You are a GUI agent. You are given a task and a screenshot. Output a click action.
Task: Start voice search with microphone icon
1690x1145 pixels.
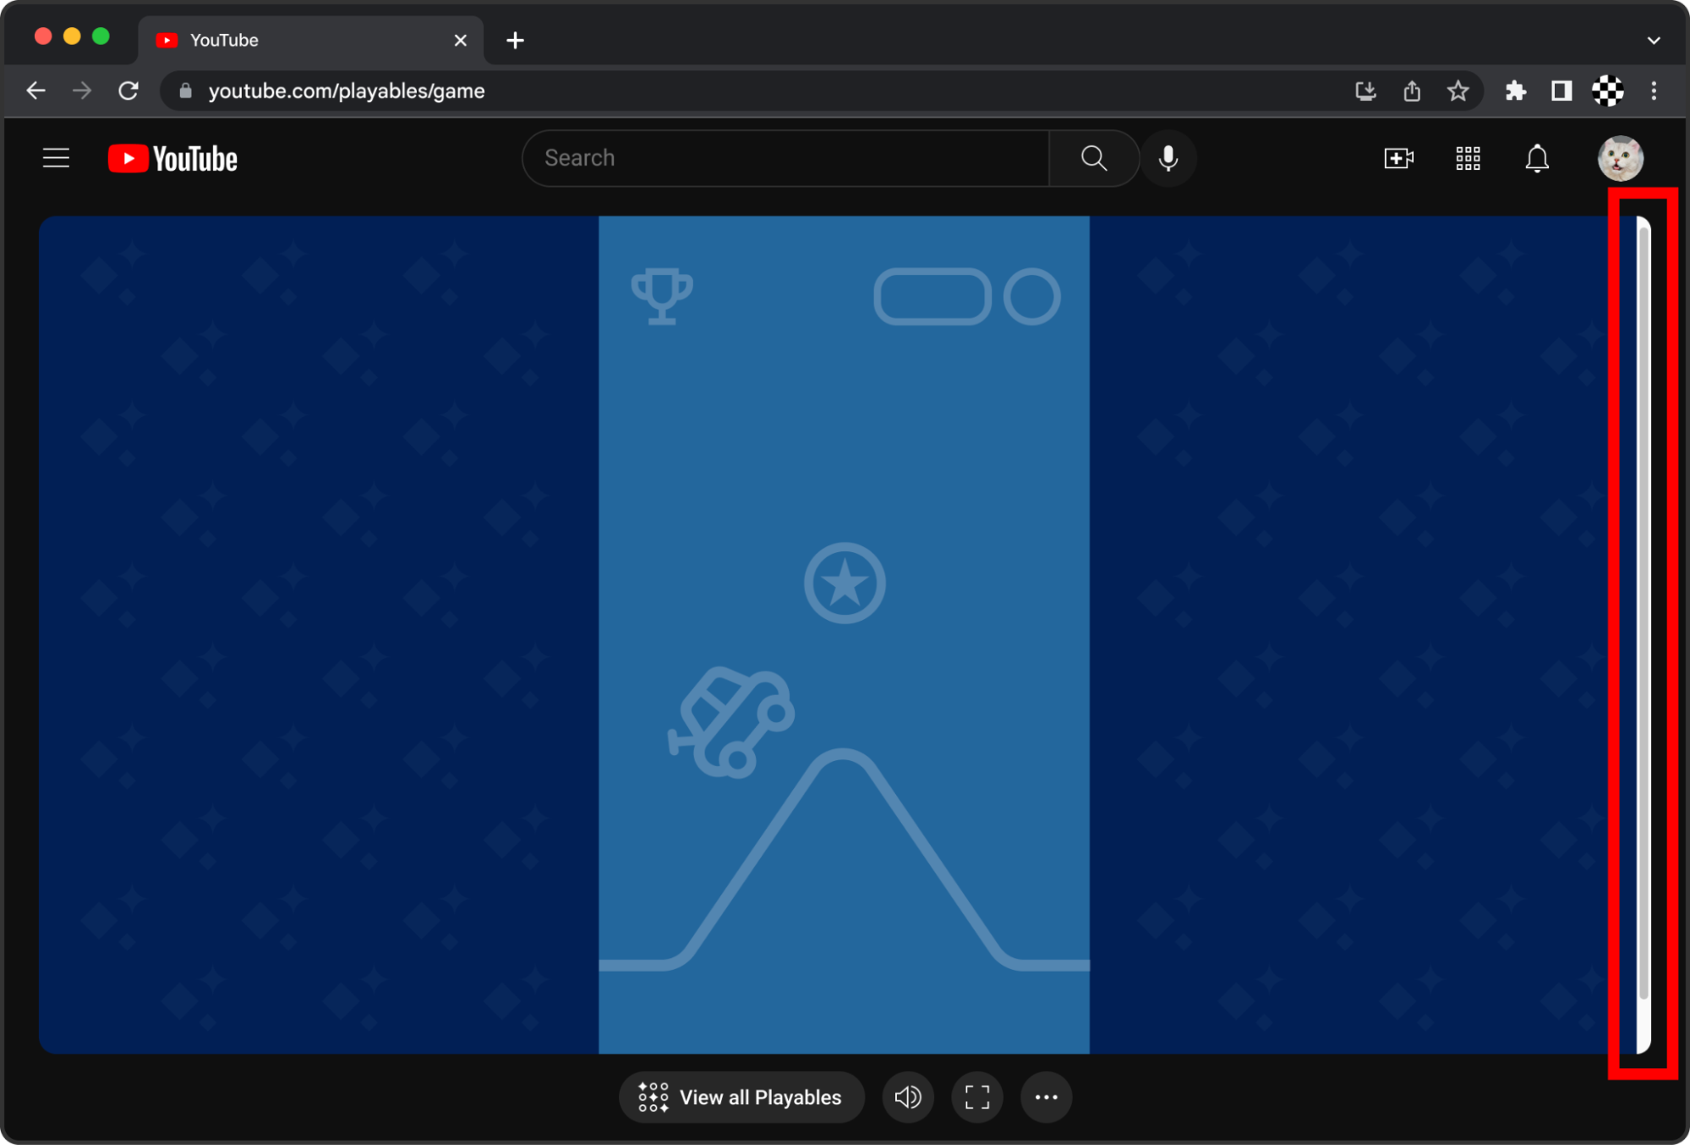[x=1168, y=158]
